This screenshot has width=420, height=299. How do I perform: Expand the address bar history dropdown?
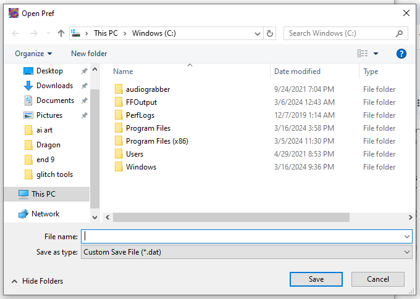258,34
